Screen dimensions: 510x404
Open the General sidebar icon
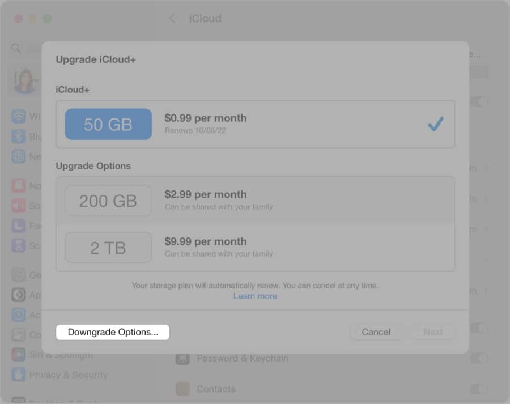coord(19,275)
